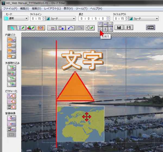Open the ヘルプ(H) menu
Image resolution: width=163 pixels, height=152 pixels.
96,8
